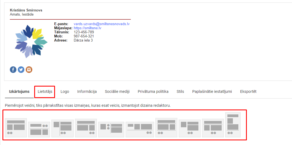Switch to Privātuma politika tab
Image resolution: width=292 pixels, height=145 pixels.
[x=153, y=92]
